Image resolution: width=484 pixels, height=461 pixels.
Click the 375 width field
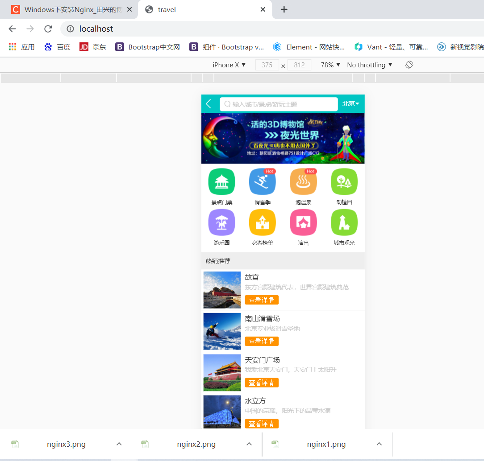click(267, 65)
